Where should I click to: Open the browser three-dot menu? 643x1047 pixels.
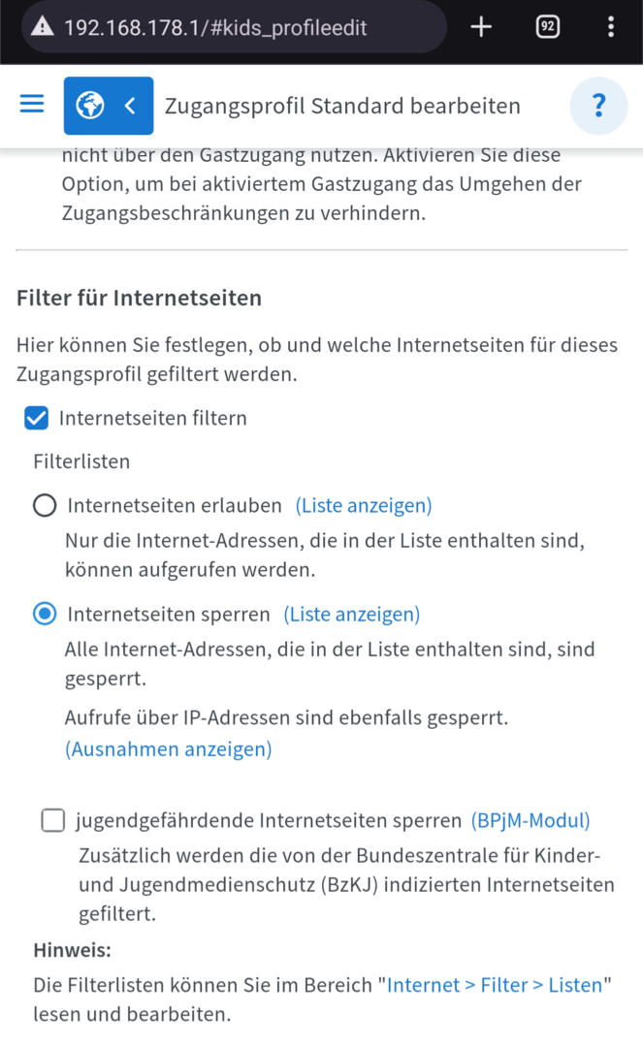pos(610,27)
